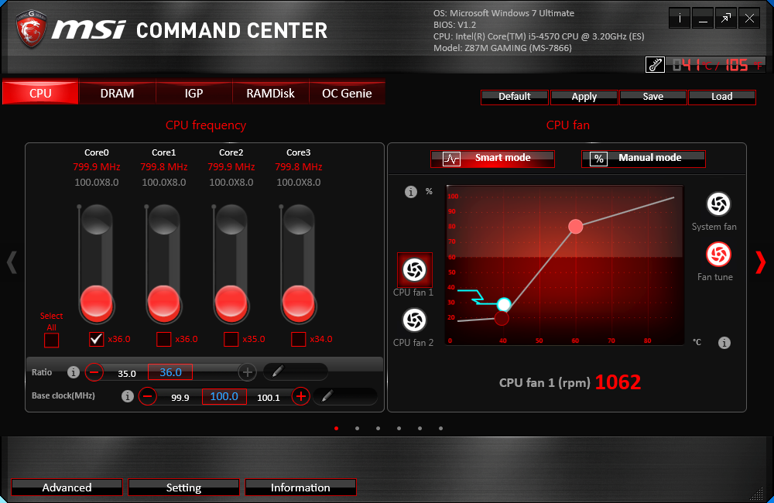Open the RAMDisk tab
This screenshot has width=774, height=503.
(x=270, y=93)
